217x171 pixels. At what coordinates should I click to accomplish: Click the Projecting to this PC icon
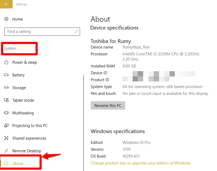coord(6,125)
